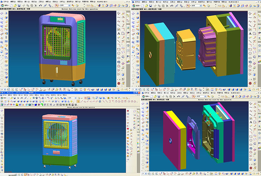Select text 'A' tool in bottom-right window sidebar
Screen dimensions: 261x176
coord(251,122)
